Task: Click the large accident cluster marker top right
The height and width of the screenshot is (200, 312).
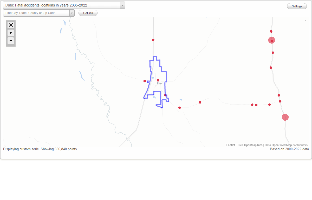Action: 272,40
